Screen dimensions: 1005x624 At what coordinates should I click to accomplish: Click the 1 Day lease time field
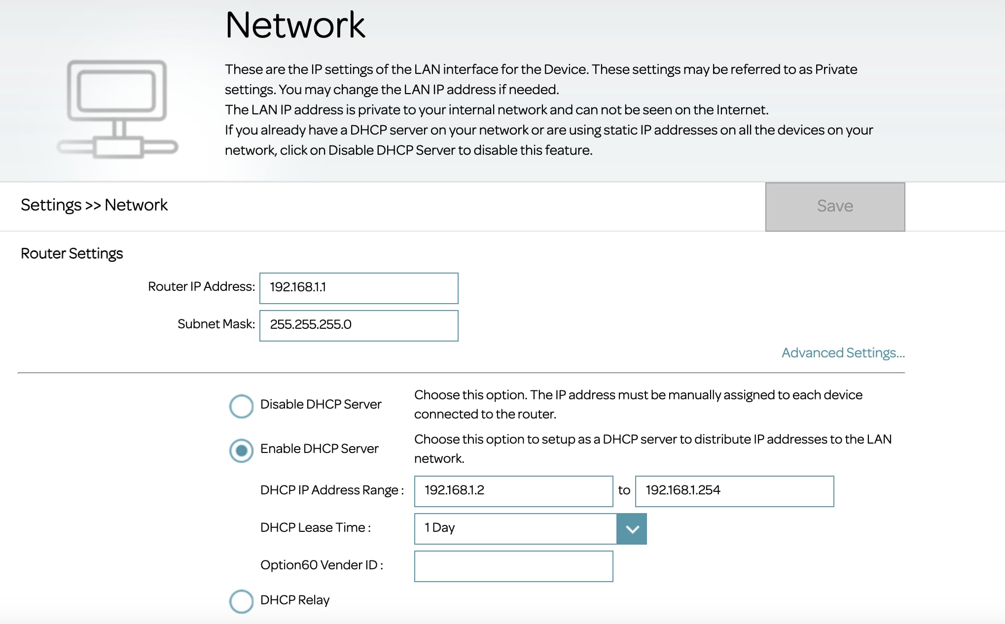tap(515, 529)
